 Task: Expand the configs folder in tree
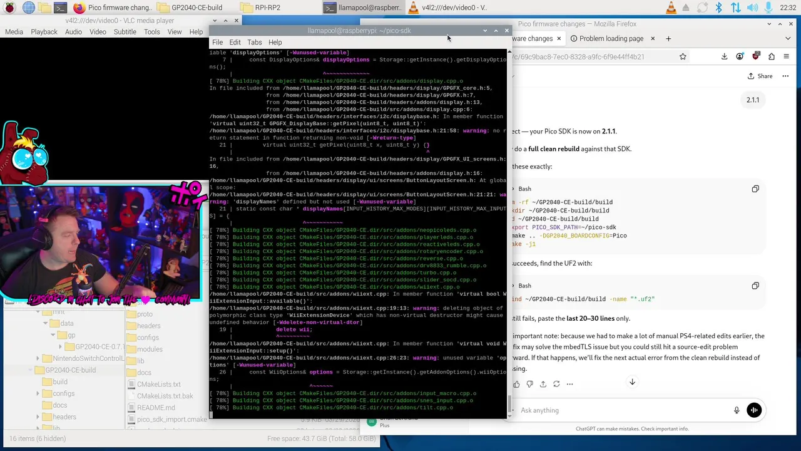click(x=38, y=393)
